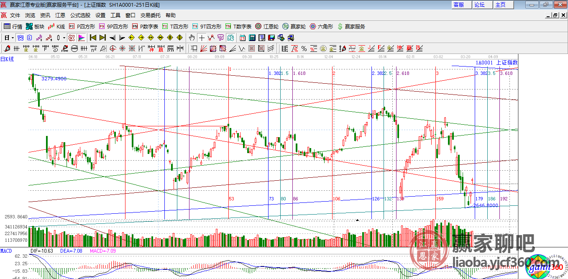Open the 赢家轮 wheel tool
The height and width of the screenshot is (279, 568).
pos(294,26)
